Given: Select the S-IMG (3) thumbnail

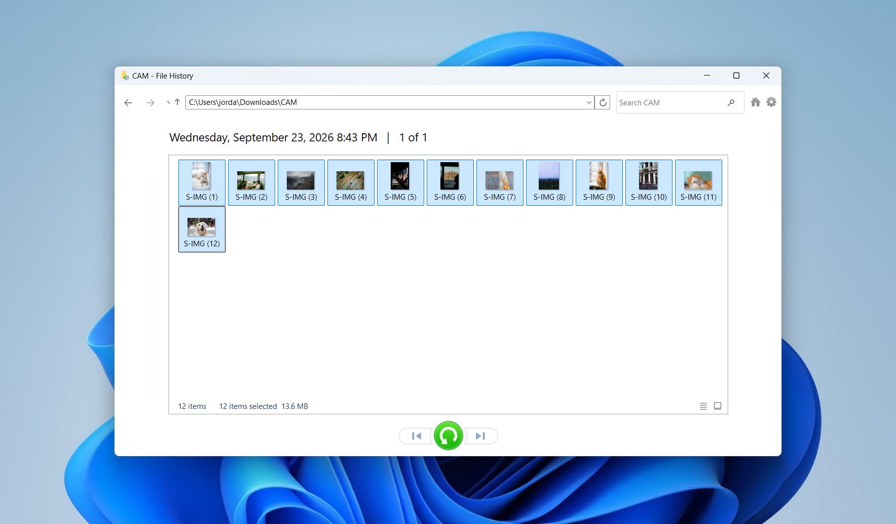Looking at the screenshot, I should point(301,182).
